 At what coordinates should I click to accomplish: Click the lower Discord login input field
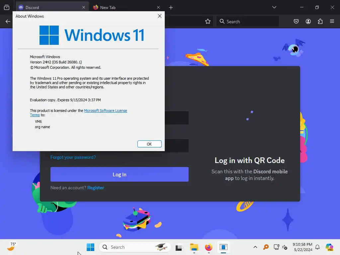177,146
